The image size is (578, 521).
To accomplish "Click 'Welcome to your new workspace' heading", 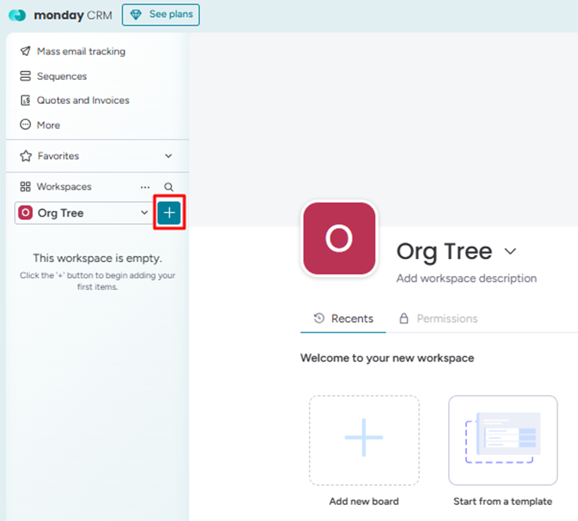I will coord(387,358).
